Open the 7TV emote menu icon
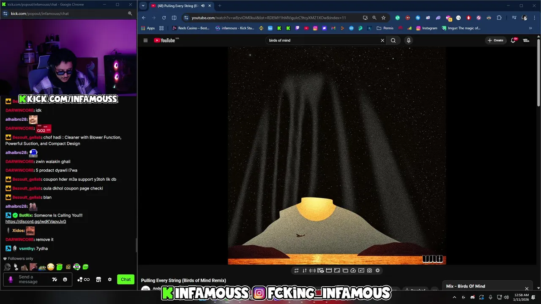This screenshot has width=541, height=304. point(55,280)
